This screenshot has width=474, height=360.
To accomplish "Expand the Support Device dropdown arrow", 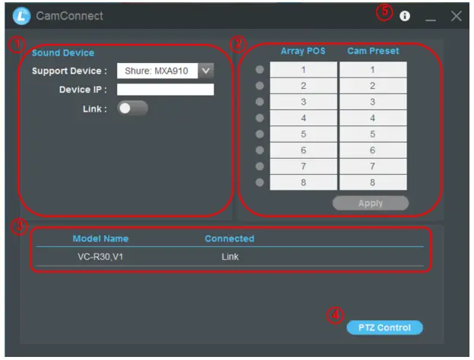I will (206, 71).
